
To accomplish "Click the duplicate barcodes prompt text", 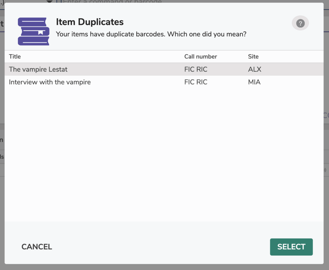I will click(x=151, y=34).
